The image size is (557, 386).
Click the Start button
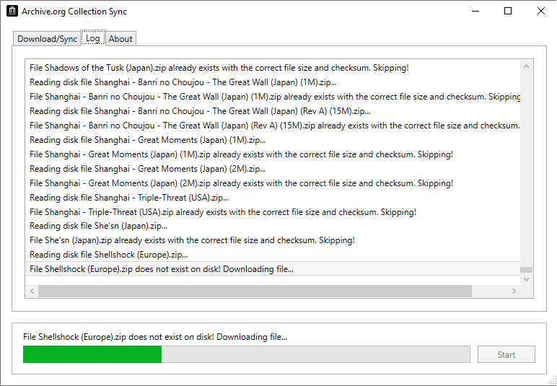pos(506,354)
